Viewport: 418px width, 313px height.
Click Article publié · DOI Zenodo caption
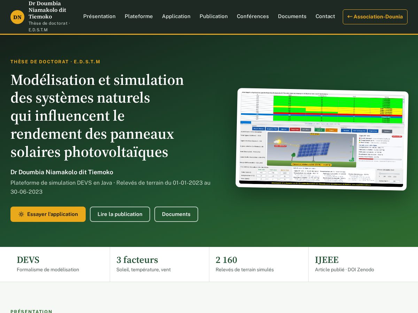345,270
